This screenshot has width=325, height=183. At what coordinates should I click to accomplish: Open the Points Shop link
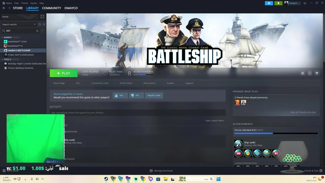[126, 83]
